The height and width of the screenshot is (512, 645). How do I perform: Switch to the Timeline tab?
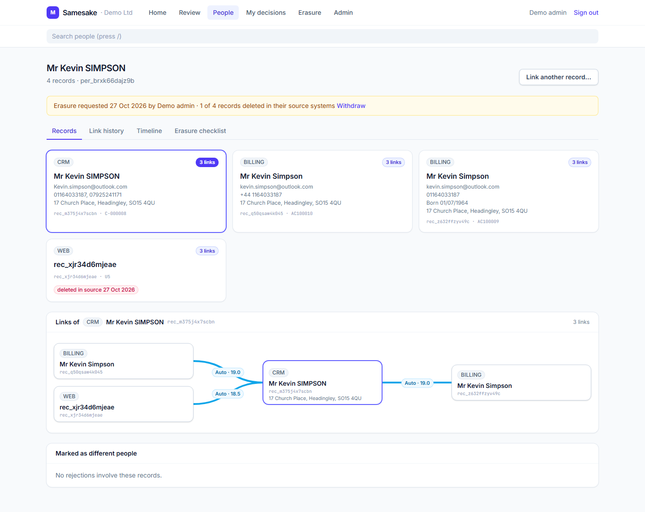149,131
